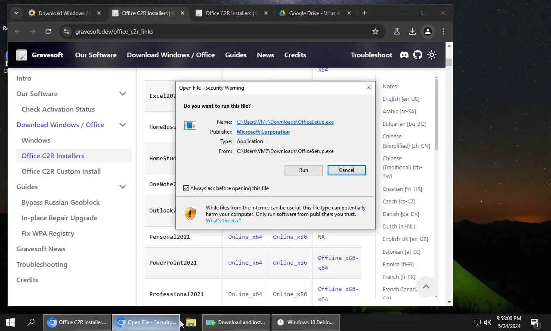
Task: Click Online_x86 link for PowerPoint2021
Action: point(290,262)
